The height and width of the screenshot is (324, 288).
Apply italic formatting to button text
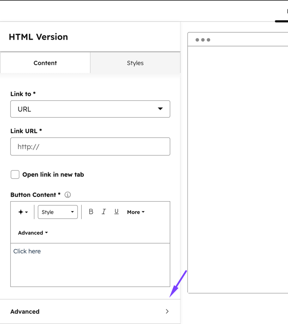(104, 212)
